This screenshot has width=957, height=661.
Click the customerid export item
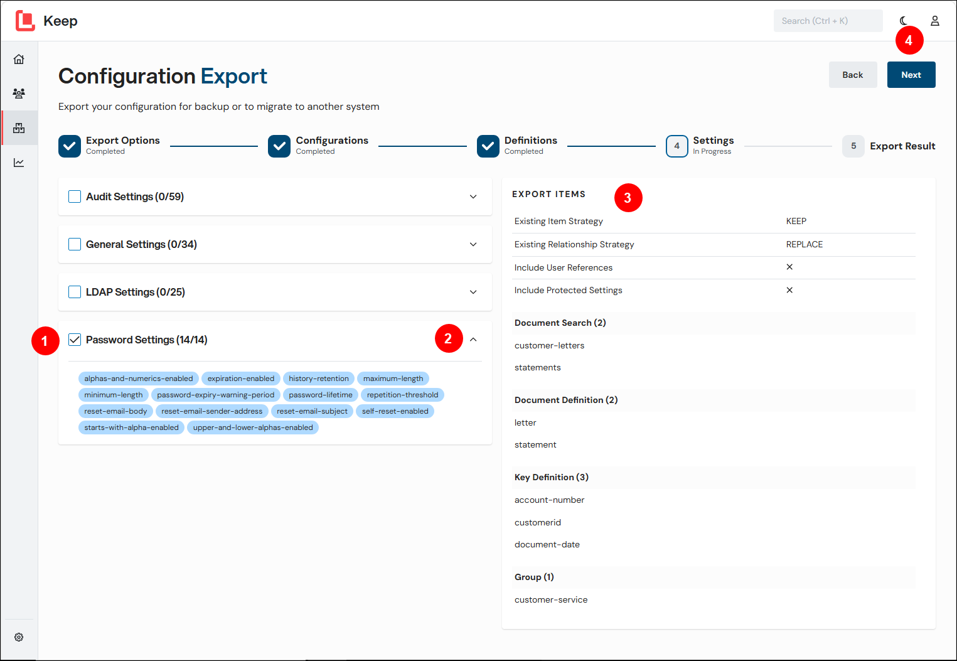pyautogui.click(x=538, y=522)
